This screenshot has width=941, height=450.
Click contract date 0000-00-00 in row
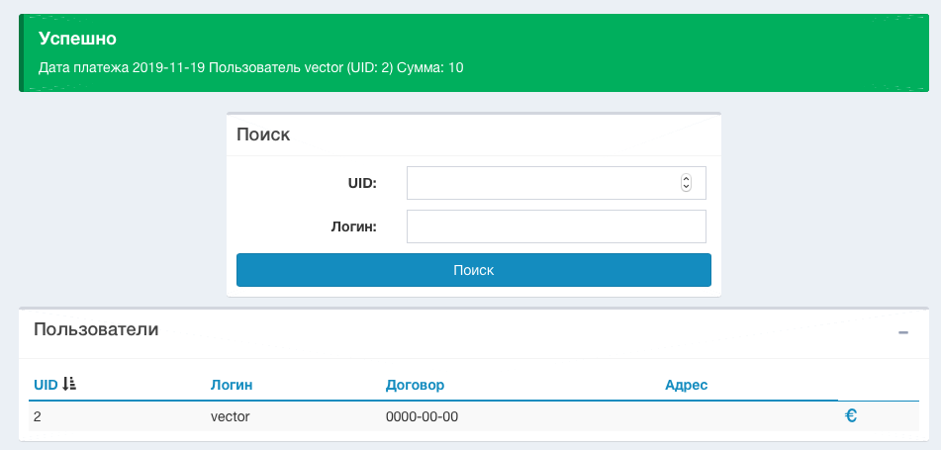pos(422,416)
